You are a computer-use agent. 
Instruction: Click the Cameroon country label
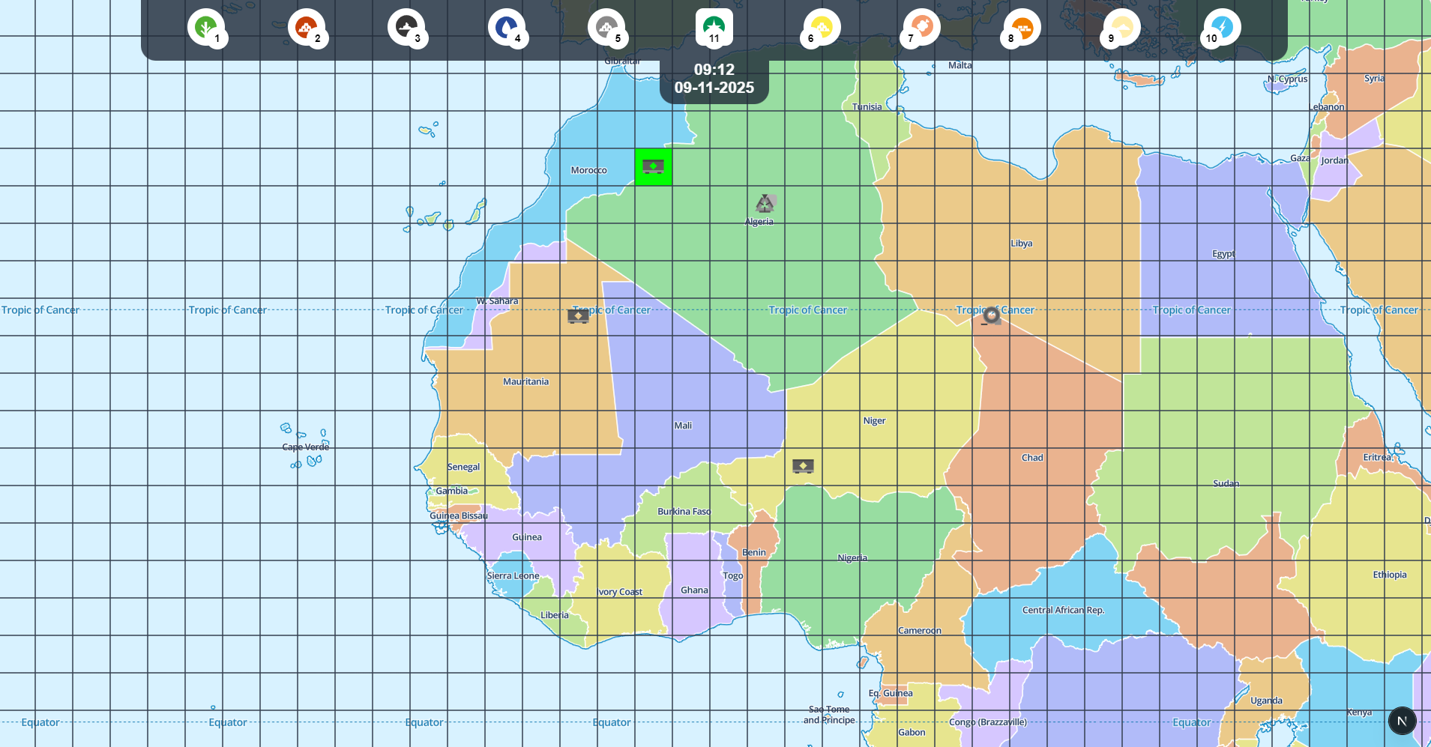tap(920, 631)
